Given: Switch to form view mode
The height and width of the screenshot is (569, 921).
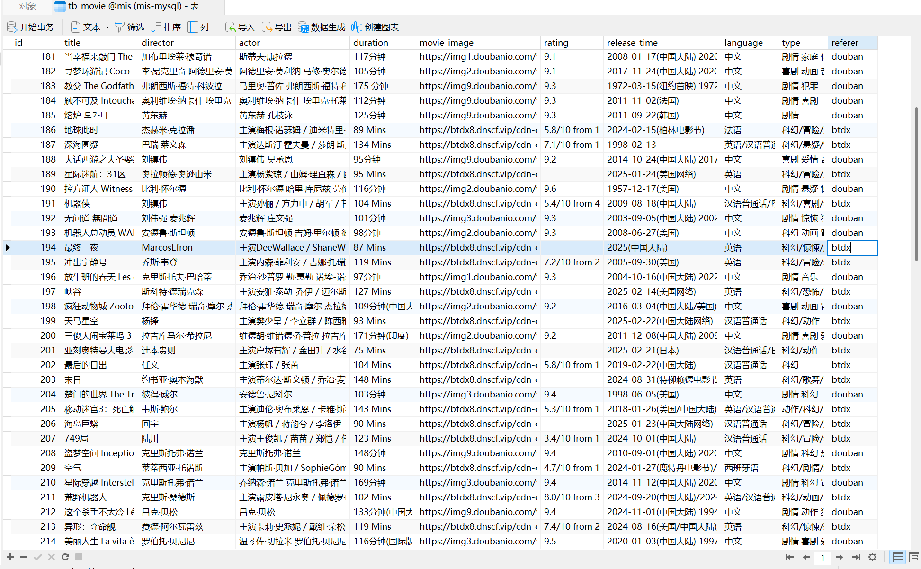Looking at the screenshot, I should coord(914,557).
